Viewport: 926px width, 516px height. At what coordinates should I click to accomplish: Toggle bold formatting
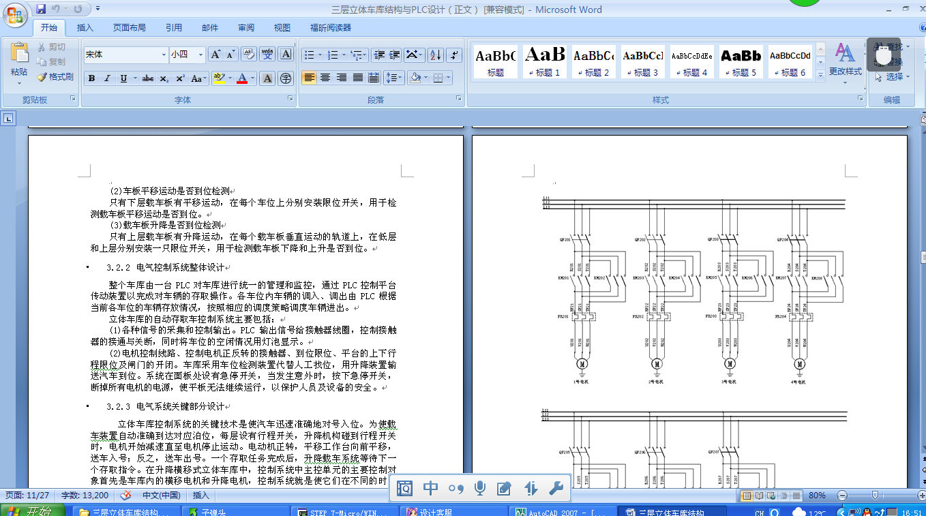(x=91, y=78)
